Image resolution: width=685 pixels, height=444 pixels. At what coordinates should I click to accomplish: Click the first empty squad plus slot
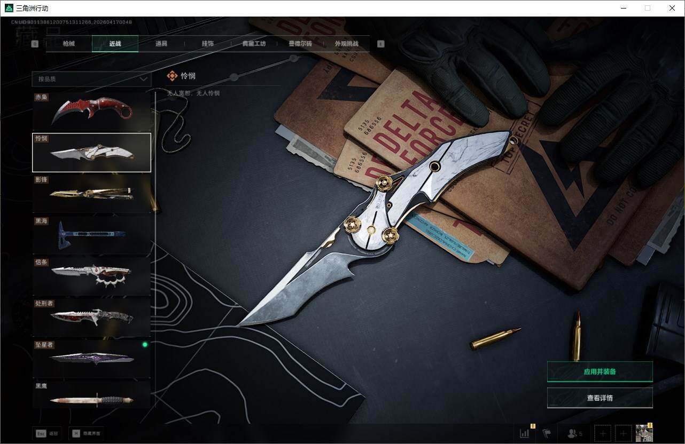[602, 433]
